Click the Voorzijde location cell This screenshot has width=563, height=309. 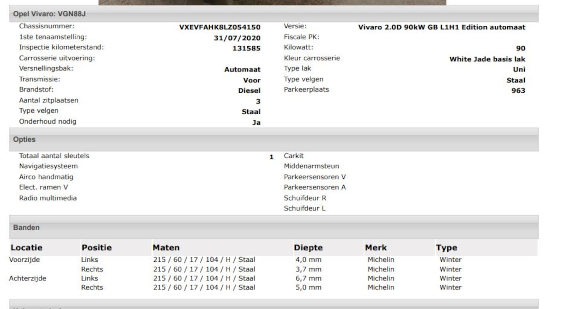pos(24,259)
